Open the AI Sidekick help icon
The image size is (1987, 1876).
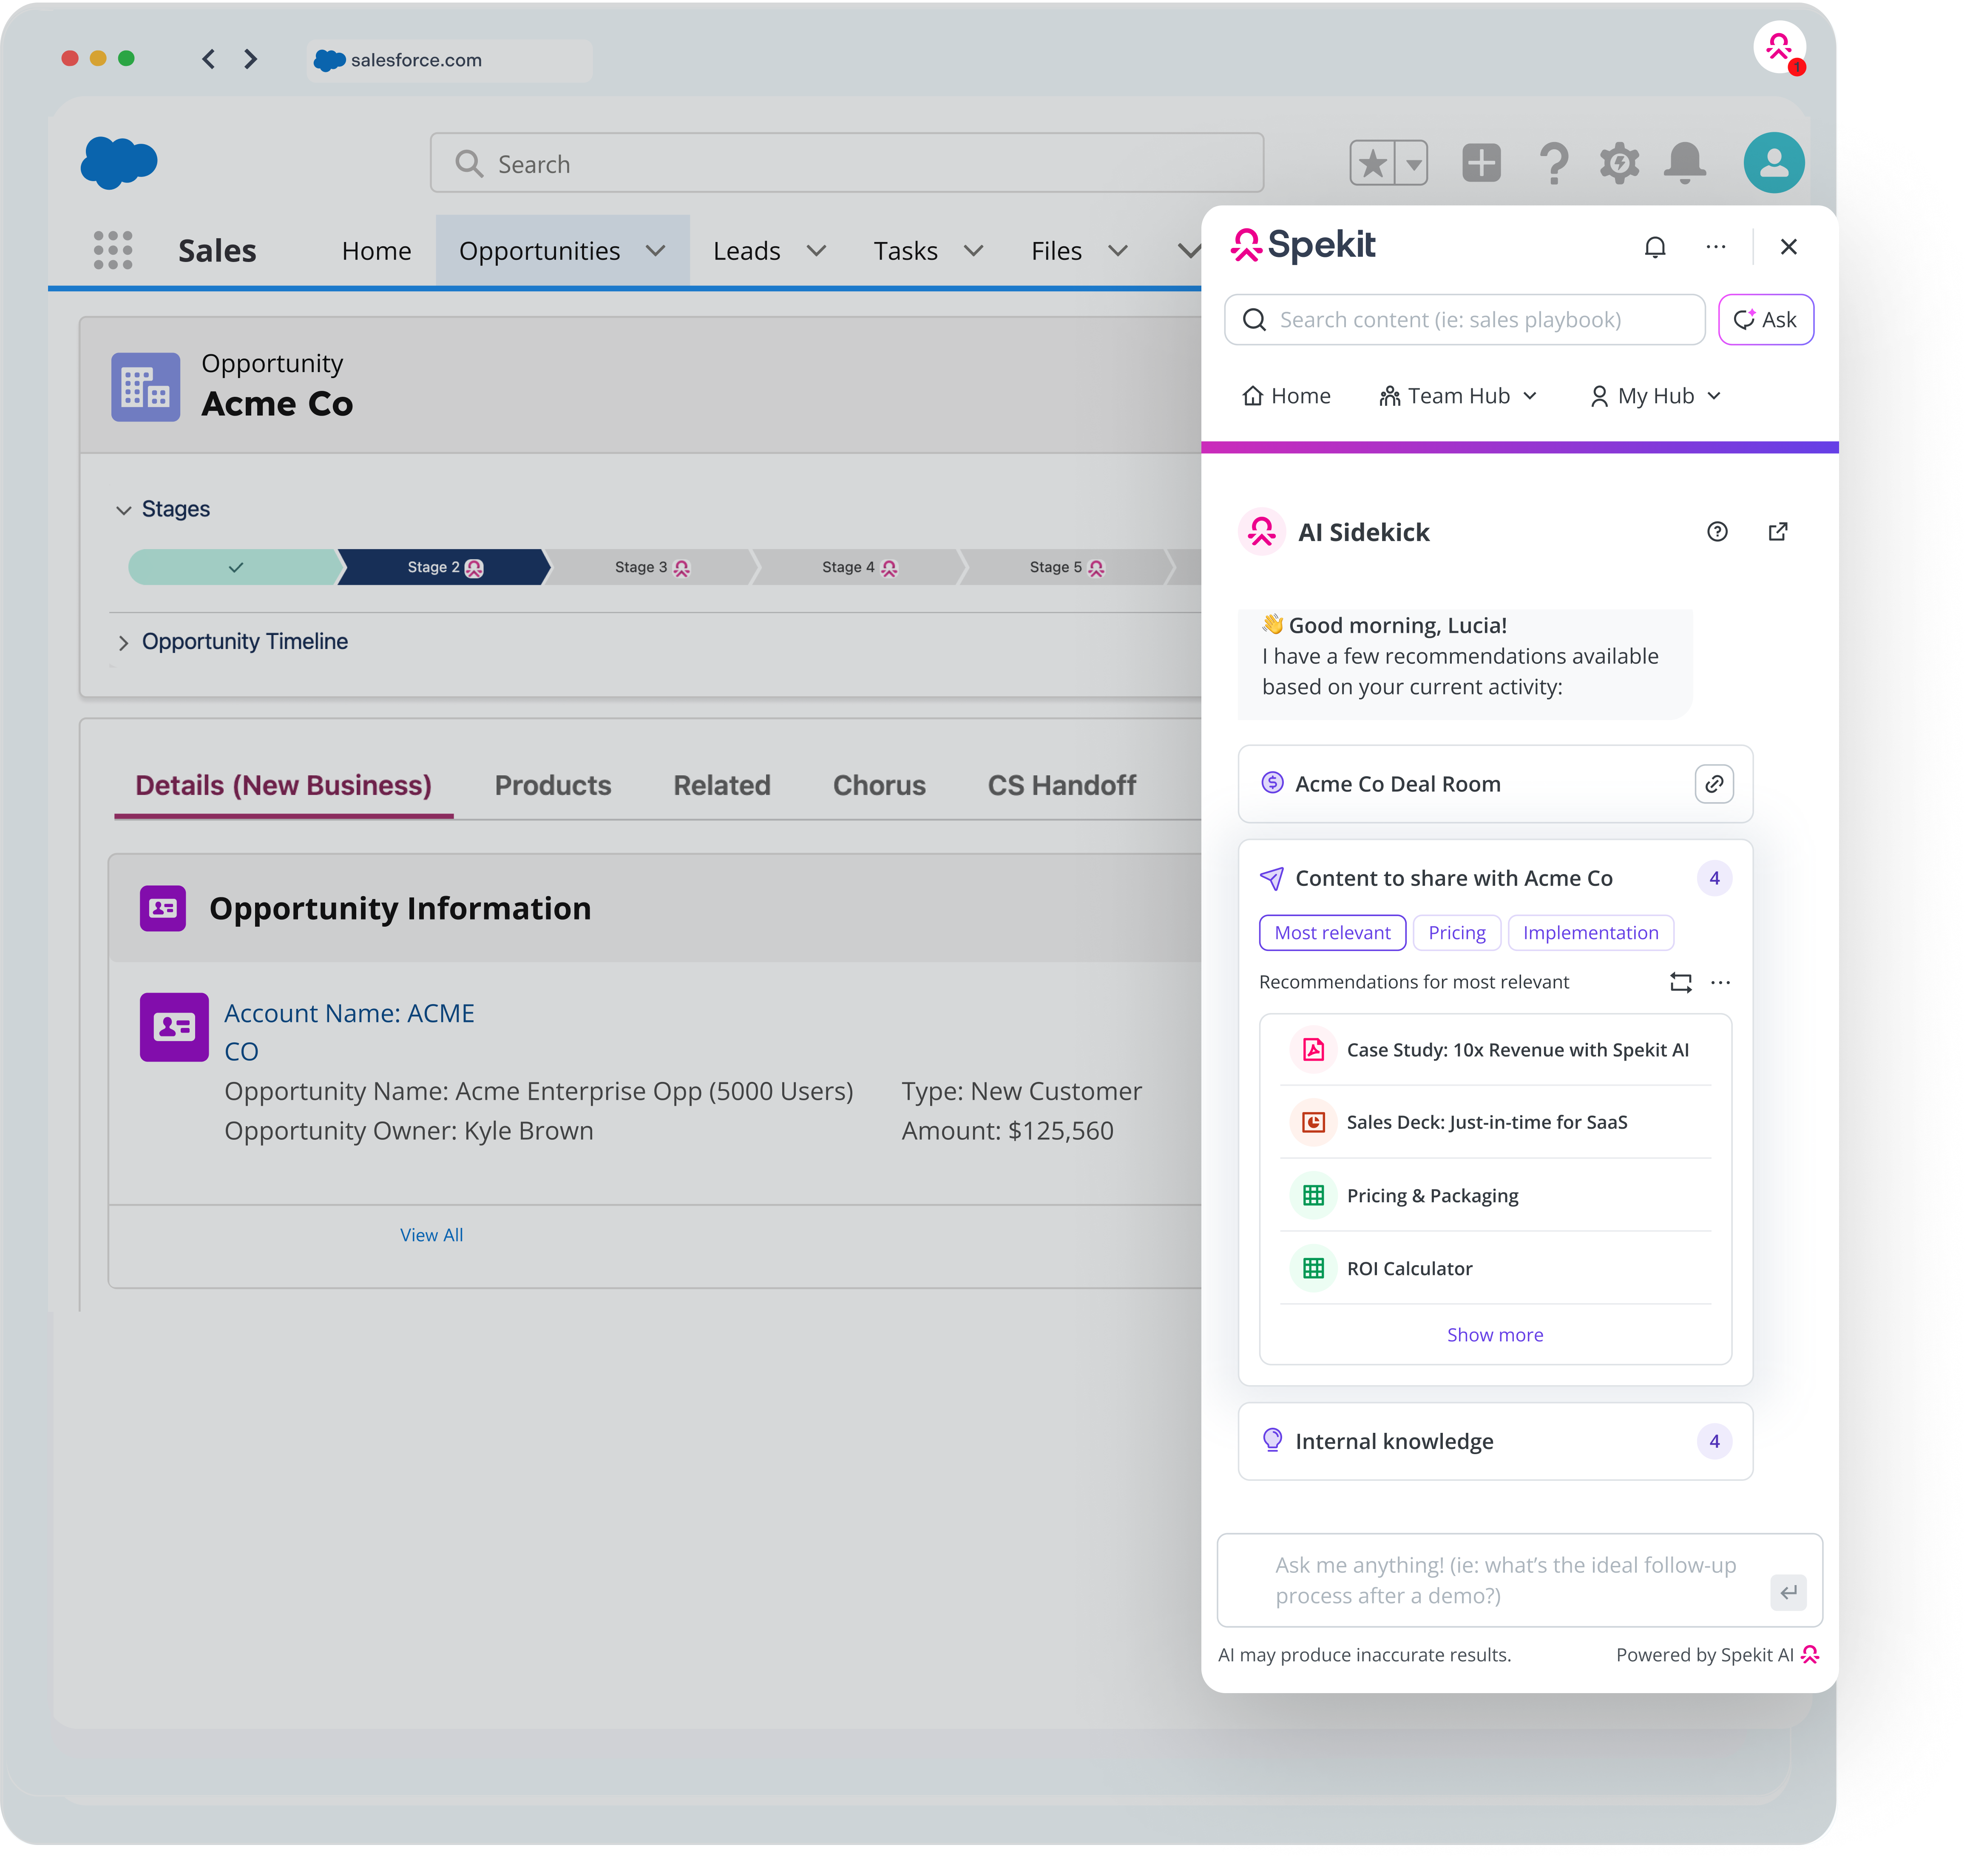1717,532
